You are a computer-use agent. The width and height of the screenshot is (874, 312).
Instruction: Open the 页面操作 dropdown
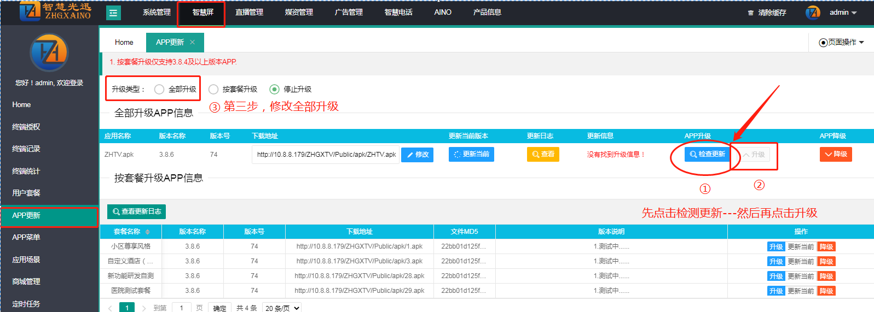(841, 42)
